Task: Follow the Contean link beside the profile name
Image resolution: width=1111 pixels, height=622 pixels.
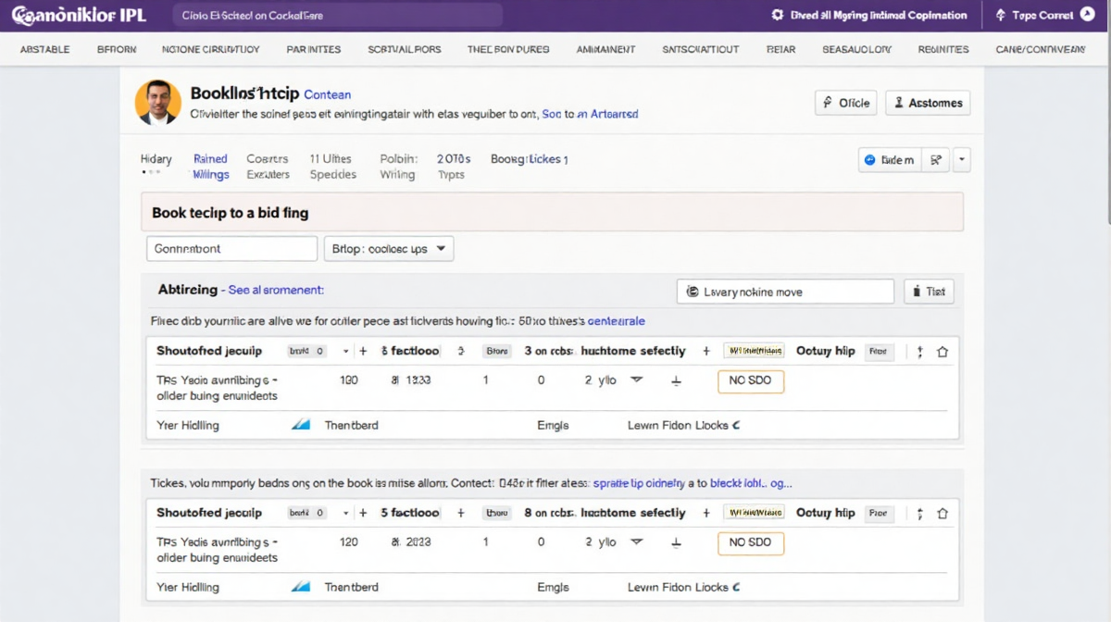Action: (x=328, y=94)
